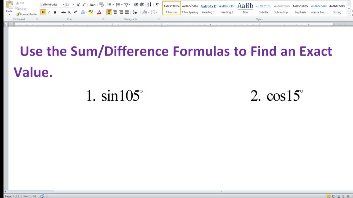The height and width of the screenshot is (198, 353).
Task: Expand the font size dropdown arrow
Action: pos(73,5)
